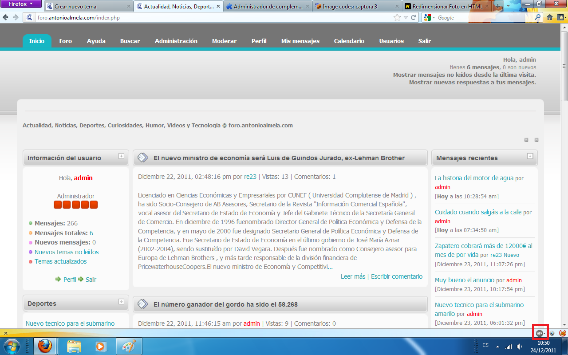The height and width of the screenshot is (355, 568).
Task: Click the crossed-out orange add-on icon
Action: (562, 333)
